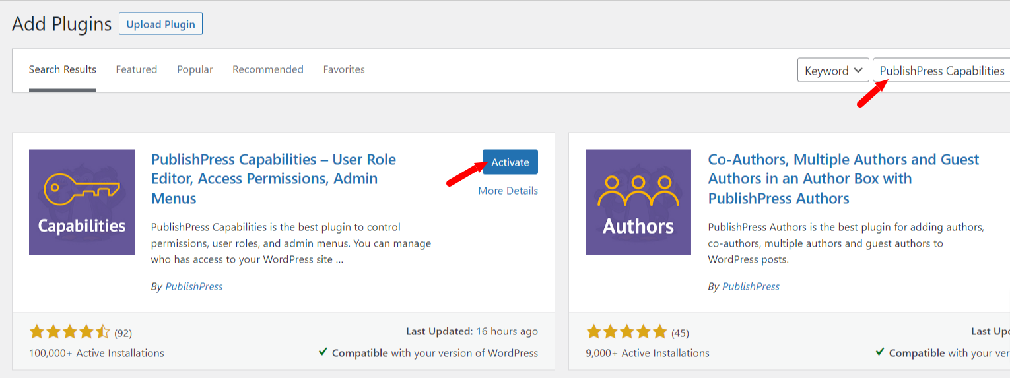
Task: Click the Add Plugins page heading
Action: [x=62, y=24]
